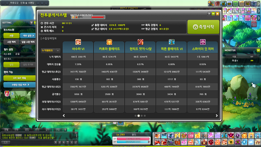Open 수련장 전용 버프 menu
The width and height of the screenshot is (261, 147).
pyautogui.click(x=20, y=85)
